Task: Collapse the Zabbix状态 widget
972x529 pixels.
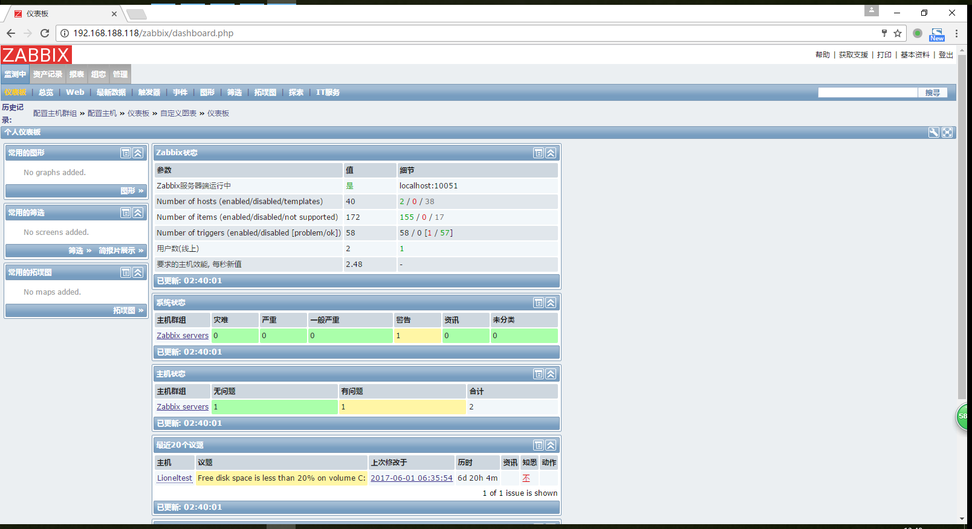Action: (x=551, y=153)
